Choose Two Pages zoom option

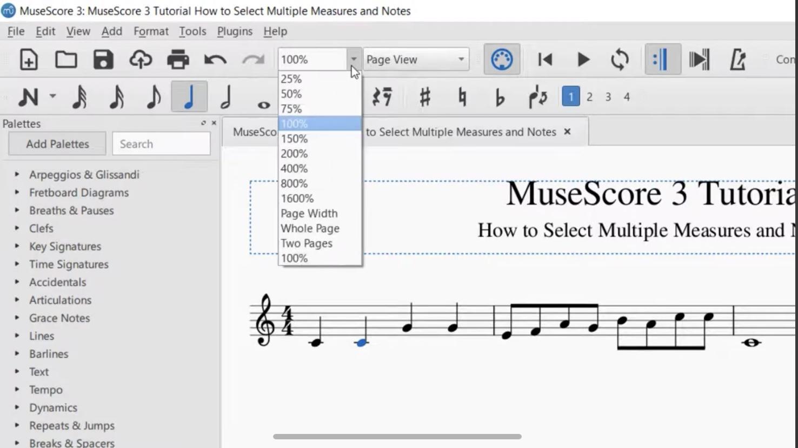[320, 243]
